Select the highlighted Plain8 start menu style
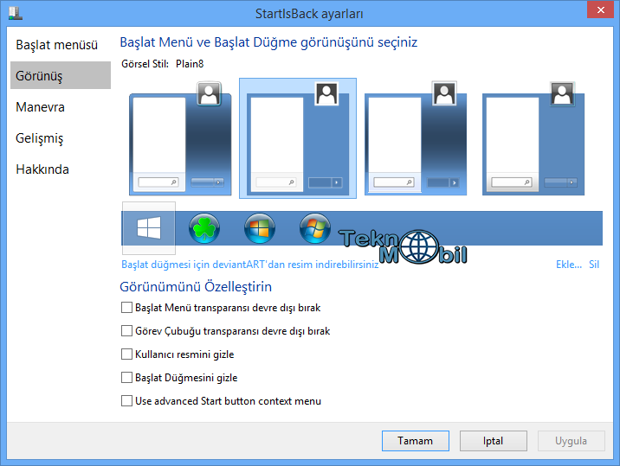Image resolution: width=620 pixels, height=466 pixels. click(x=298, y=138)
